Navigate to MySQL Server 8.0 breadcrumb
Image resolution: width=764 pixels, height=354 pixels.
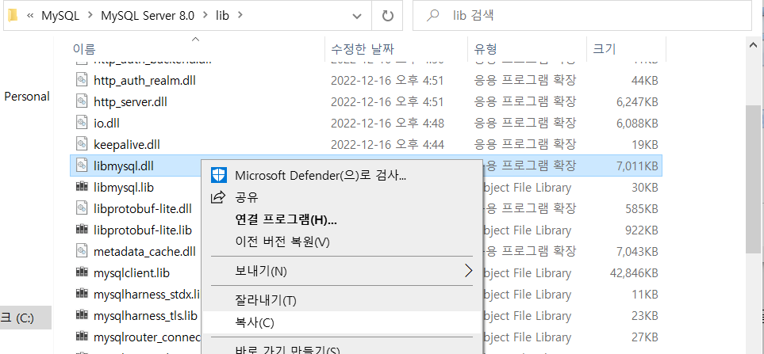(x=148, y=16)
